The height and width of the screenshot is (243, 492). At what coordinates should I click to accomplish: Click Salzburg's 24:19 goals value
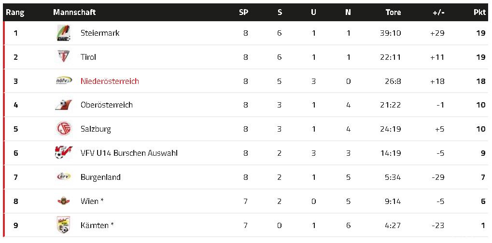pos(391,129)
